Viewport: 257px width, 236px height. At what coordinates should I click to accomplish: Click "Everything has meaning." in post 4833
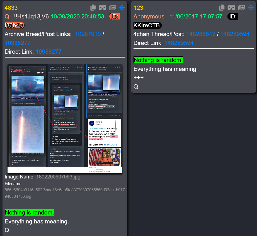click(37, 221)
